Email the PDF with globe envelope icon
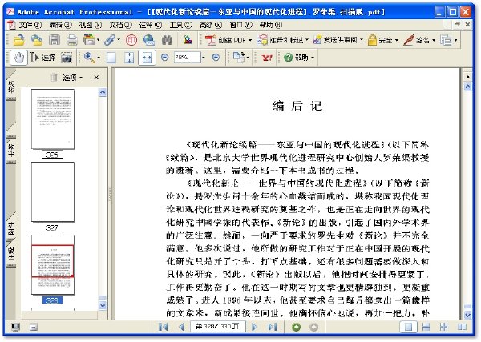 149,40
